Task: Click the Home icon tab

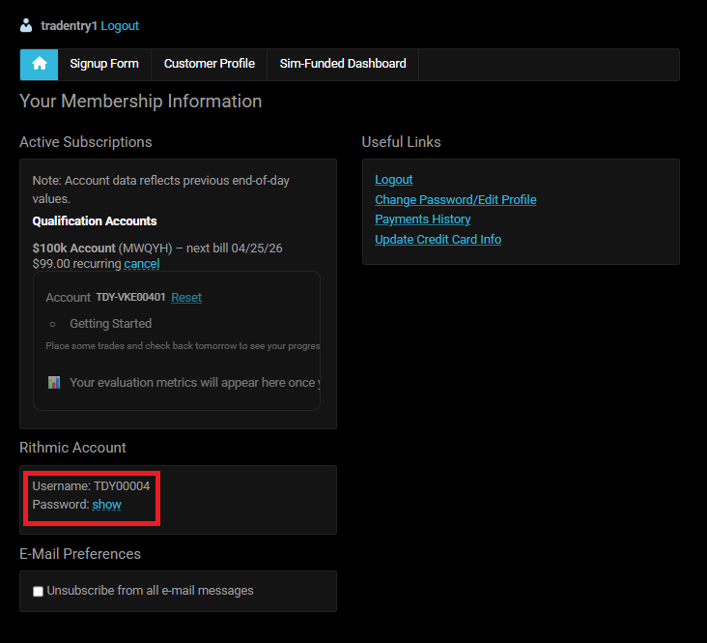Action: pyautogui.click(x=39, y=64)
